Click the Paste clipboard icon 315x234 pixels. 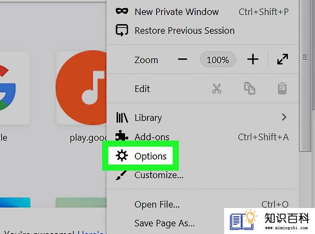point(282,88)
